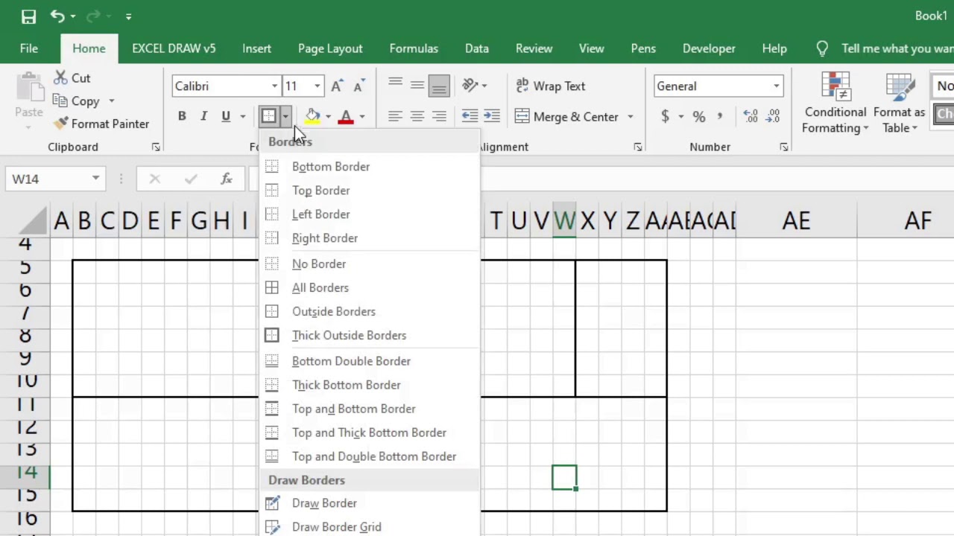This screenshot has height=536, width=954.
Task: Click the Align Right icon
Action: (439, 116)
